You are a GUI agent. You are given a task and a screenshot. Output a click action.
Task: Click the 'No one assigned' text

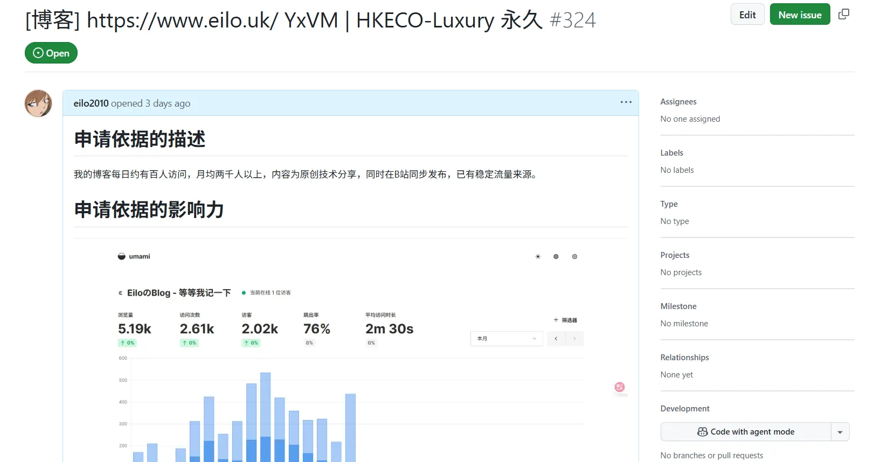pyautogui.click(x=690, y=119)
